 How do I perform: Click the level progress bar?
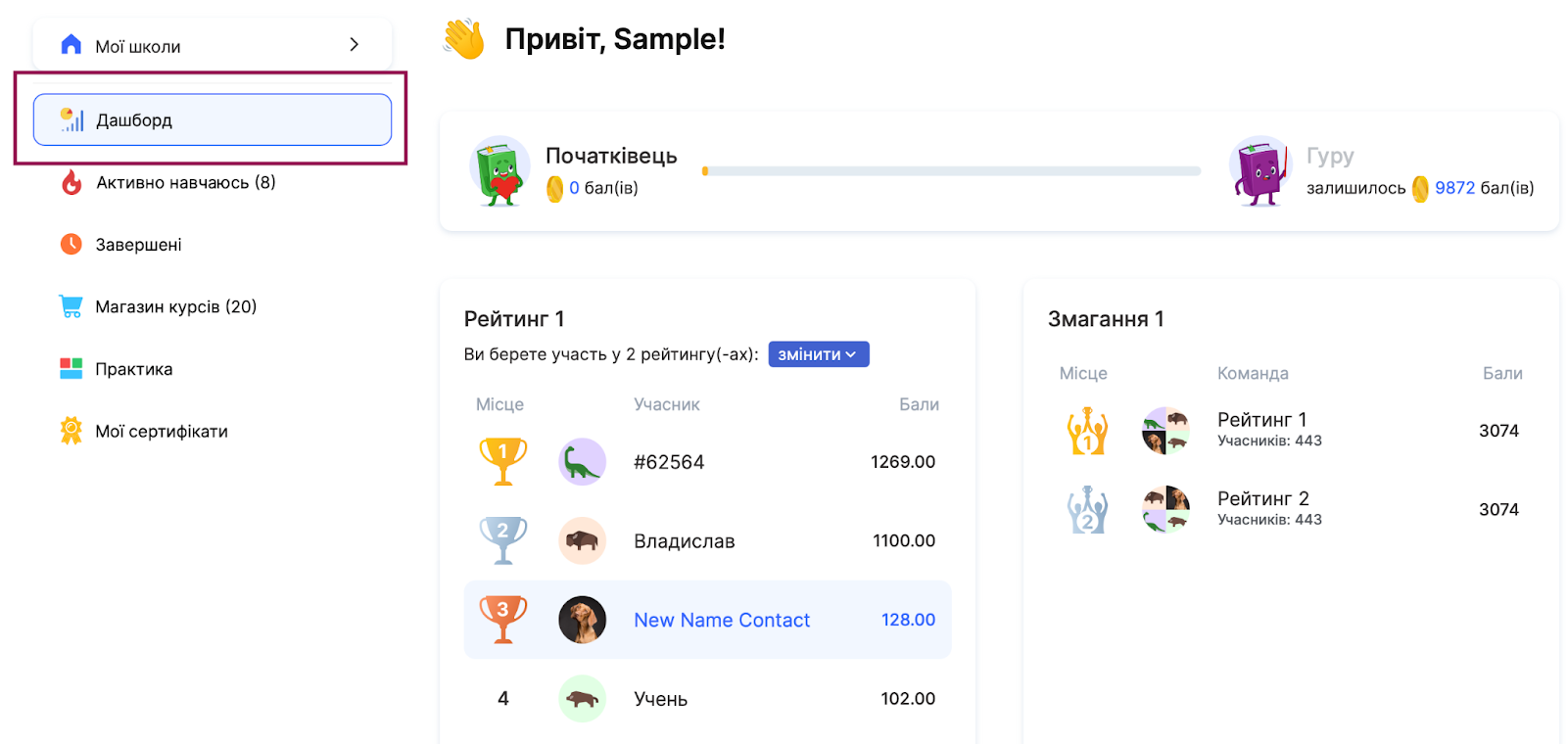point(952,171)
